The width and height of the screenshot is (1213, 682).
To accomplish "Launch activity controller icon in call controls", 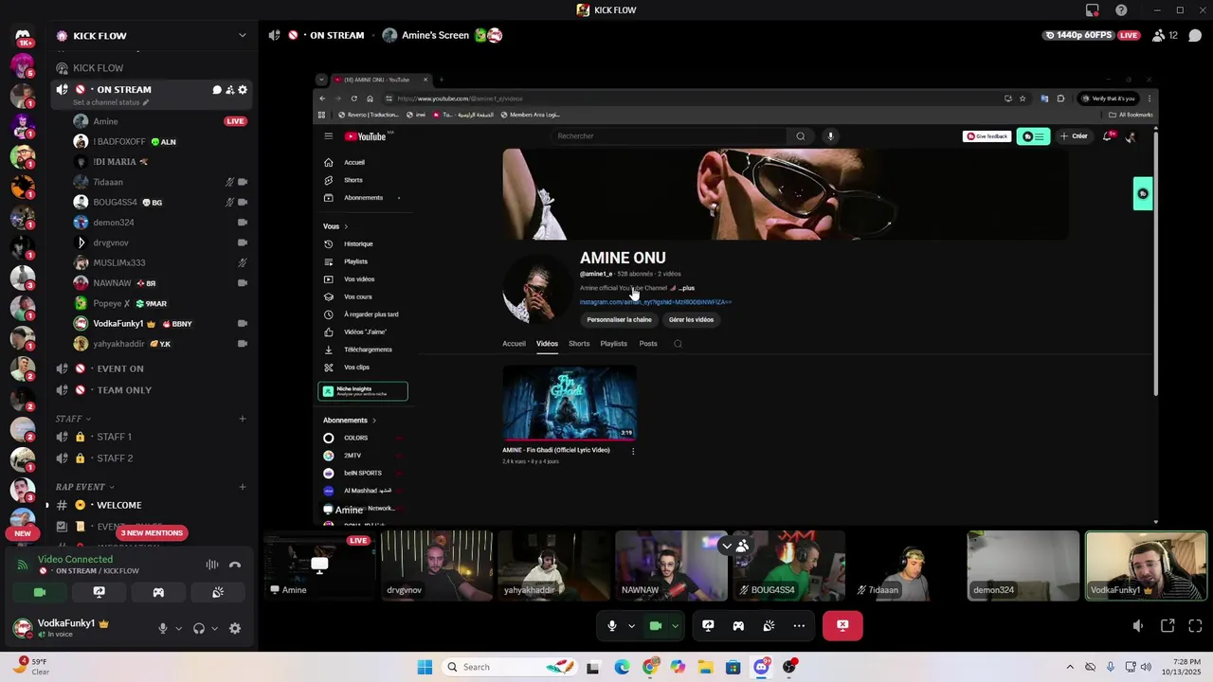I will pos(738,625).
